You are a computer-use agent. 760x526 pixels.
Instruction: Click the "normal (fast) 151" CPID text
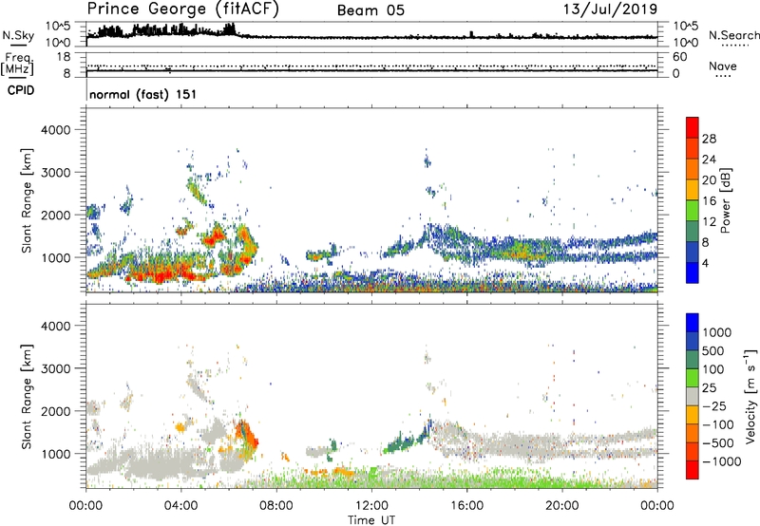pos(143,94)
